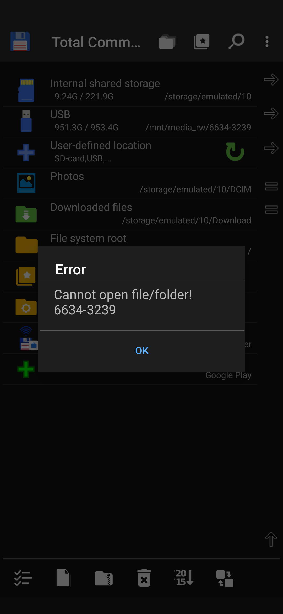Image resolution: width=283 pixels, height=614 pixels.
Task: Refresh the User-defined location with green arrow
Action: coord(235,152)
